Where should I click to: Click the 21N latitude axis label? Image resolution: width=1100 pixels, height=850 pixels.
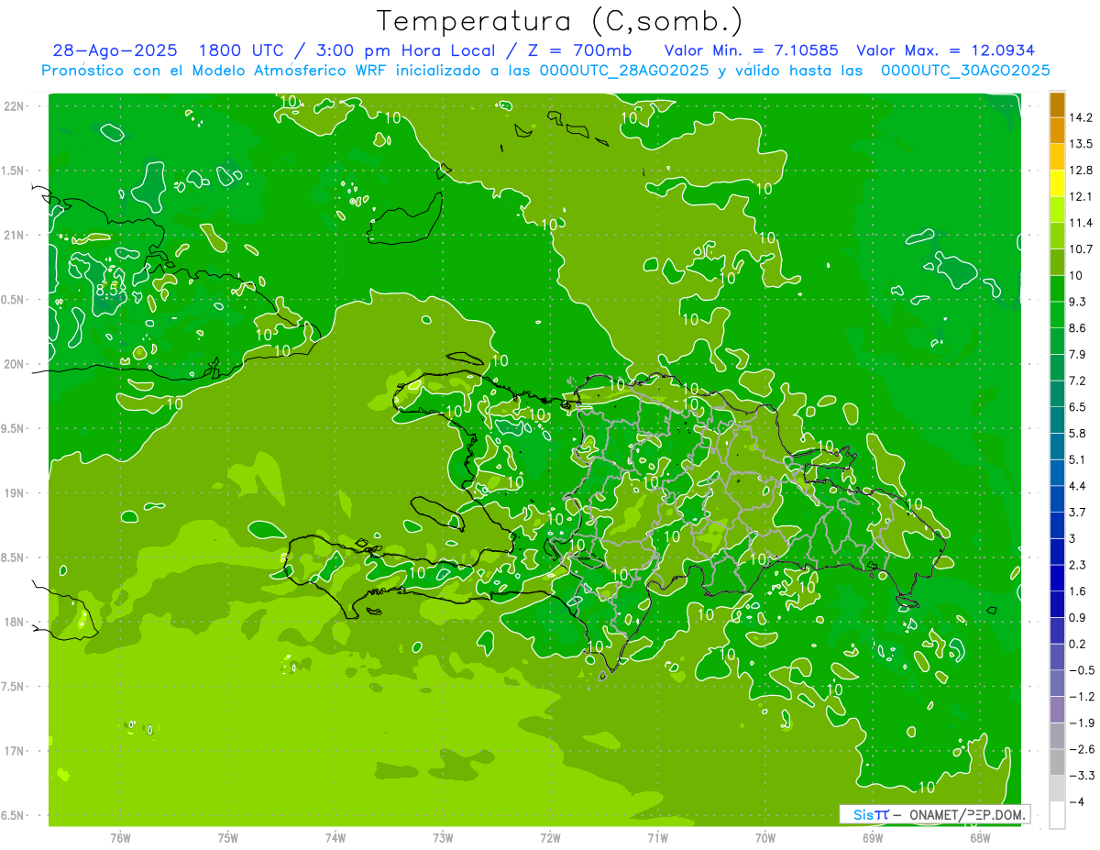point(14,235)
